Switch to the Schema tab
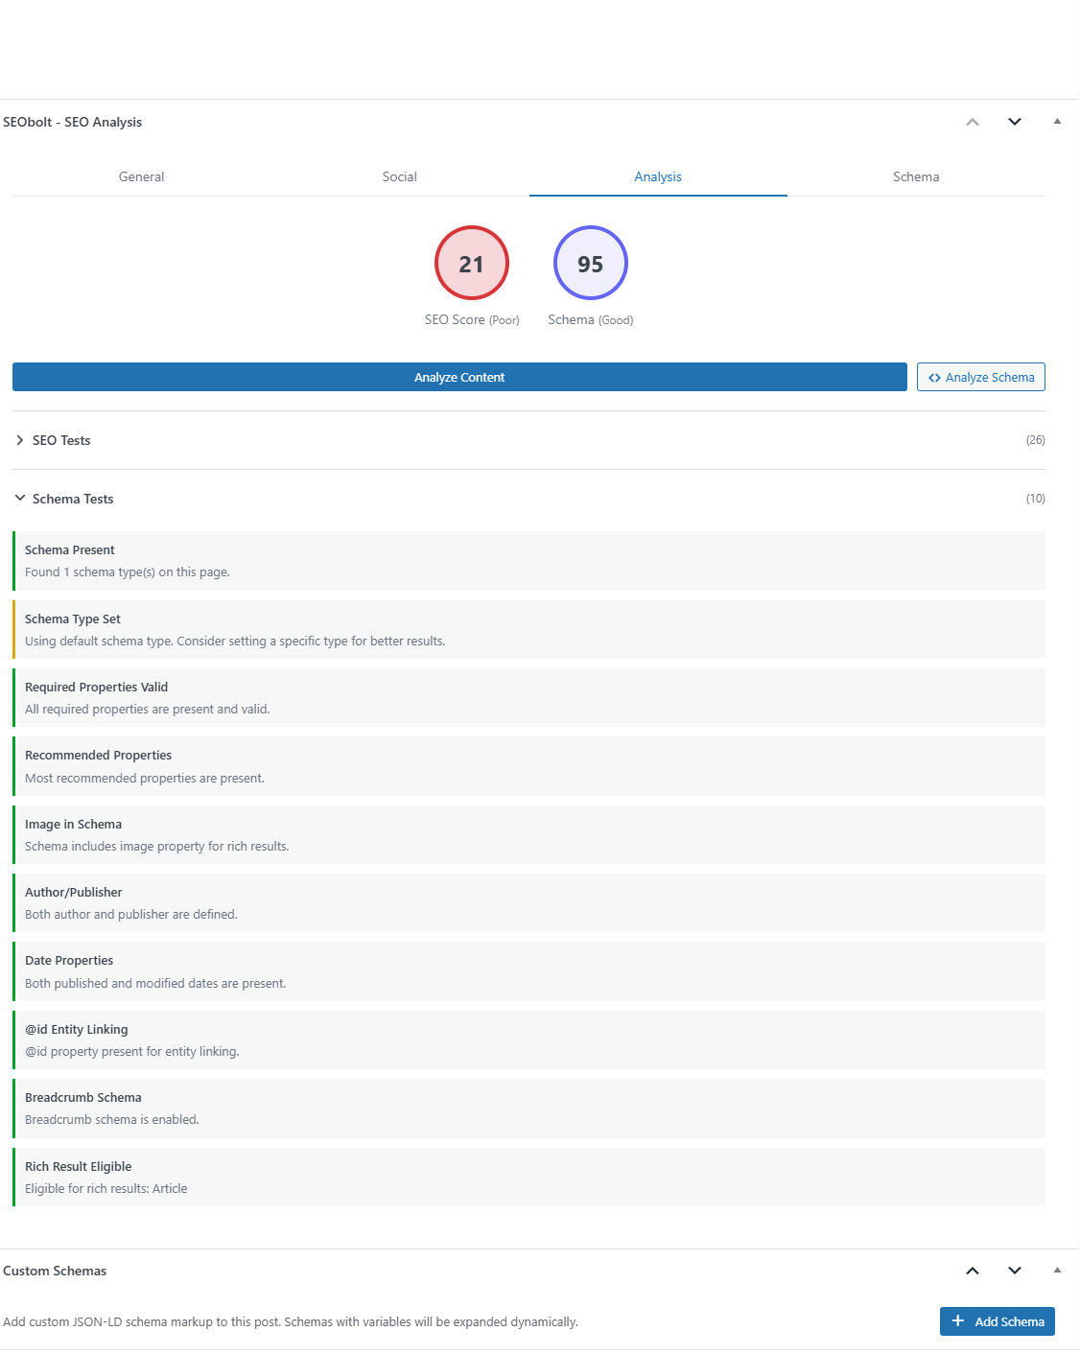This screenshot has width=1080, height=1354. (915, 176)
